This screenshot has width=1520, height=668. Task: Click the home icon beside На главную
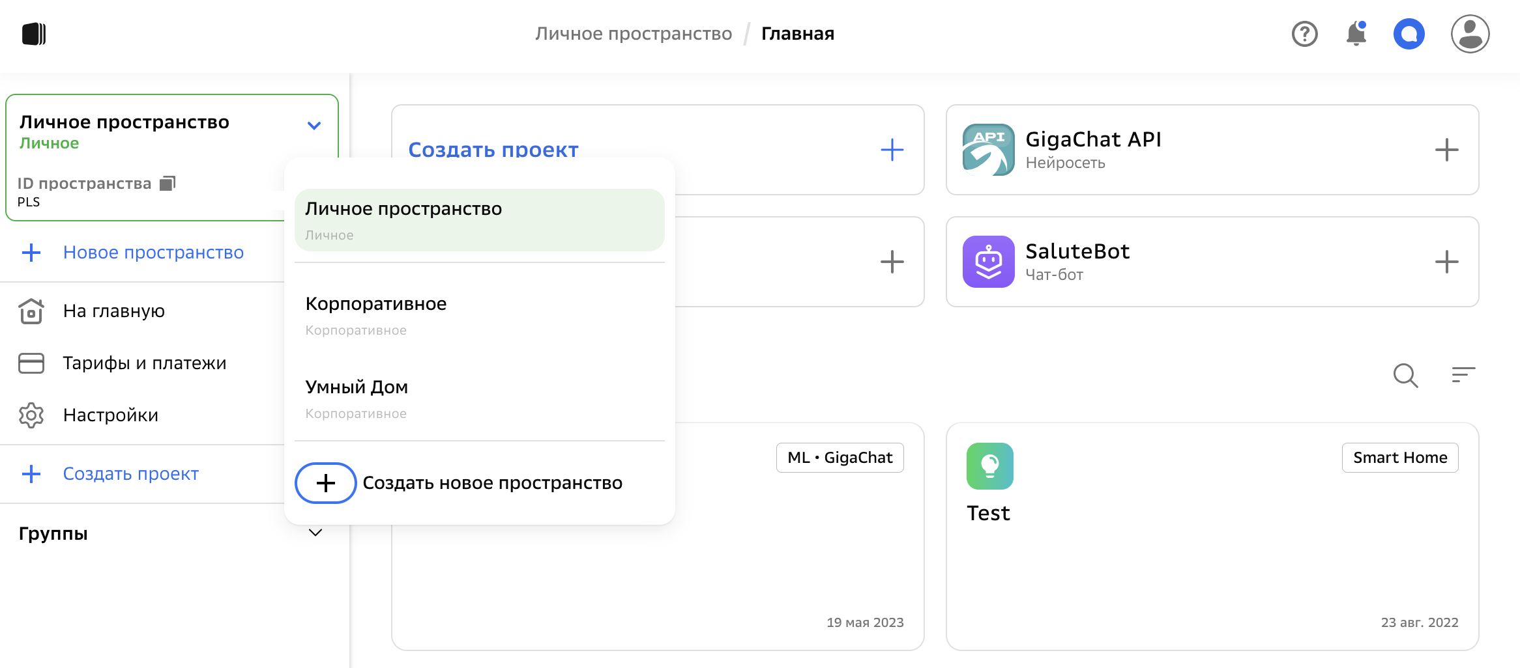click(x=31, y=311)
